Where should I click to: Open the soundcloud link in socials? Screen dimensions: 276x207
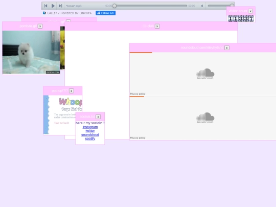(x=90, y=134)
